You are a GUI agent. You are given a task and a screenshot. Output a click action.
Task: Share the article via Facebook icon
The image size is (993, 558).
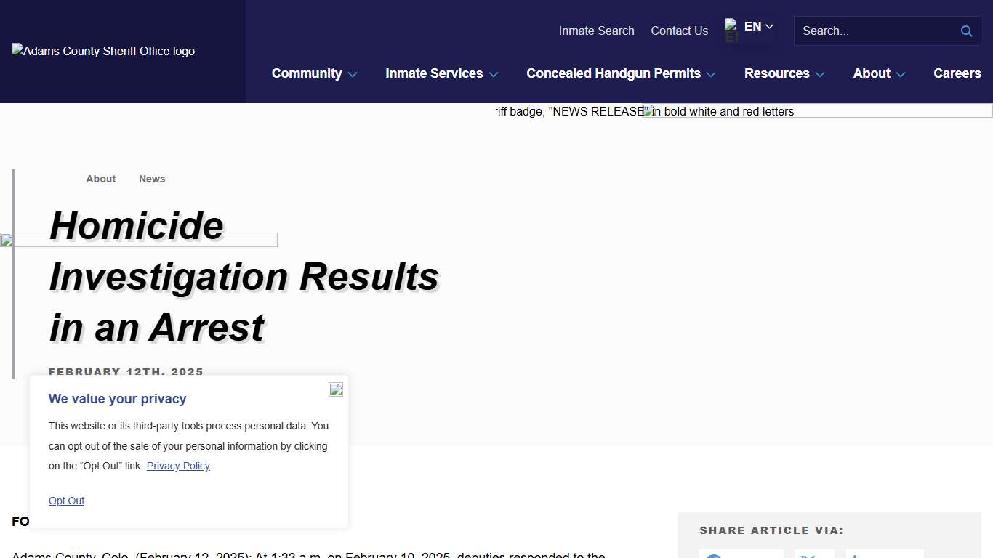741,554
